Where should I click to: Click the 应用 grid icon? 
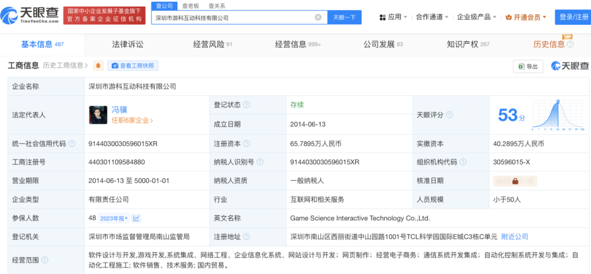click(383, 18)
